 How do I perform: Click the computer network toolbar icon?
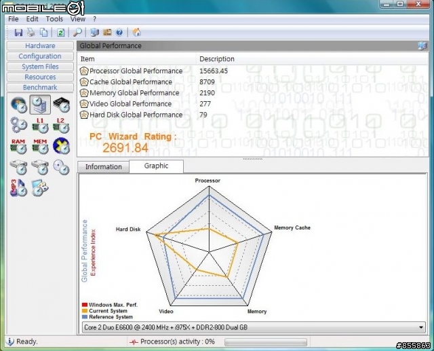[x=95, y=33]
